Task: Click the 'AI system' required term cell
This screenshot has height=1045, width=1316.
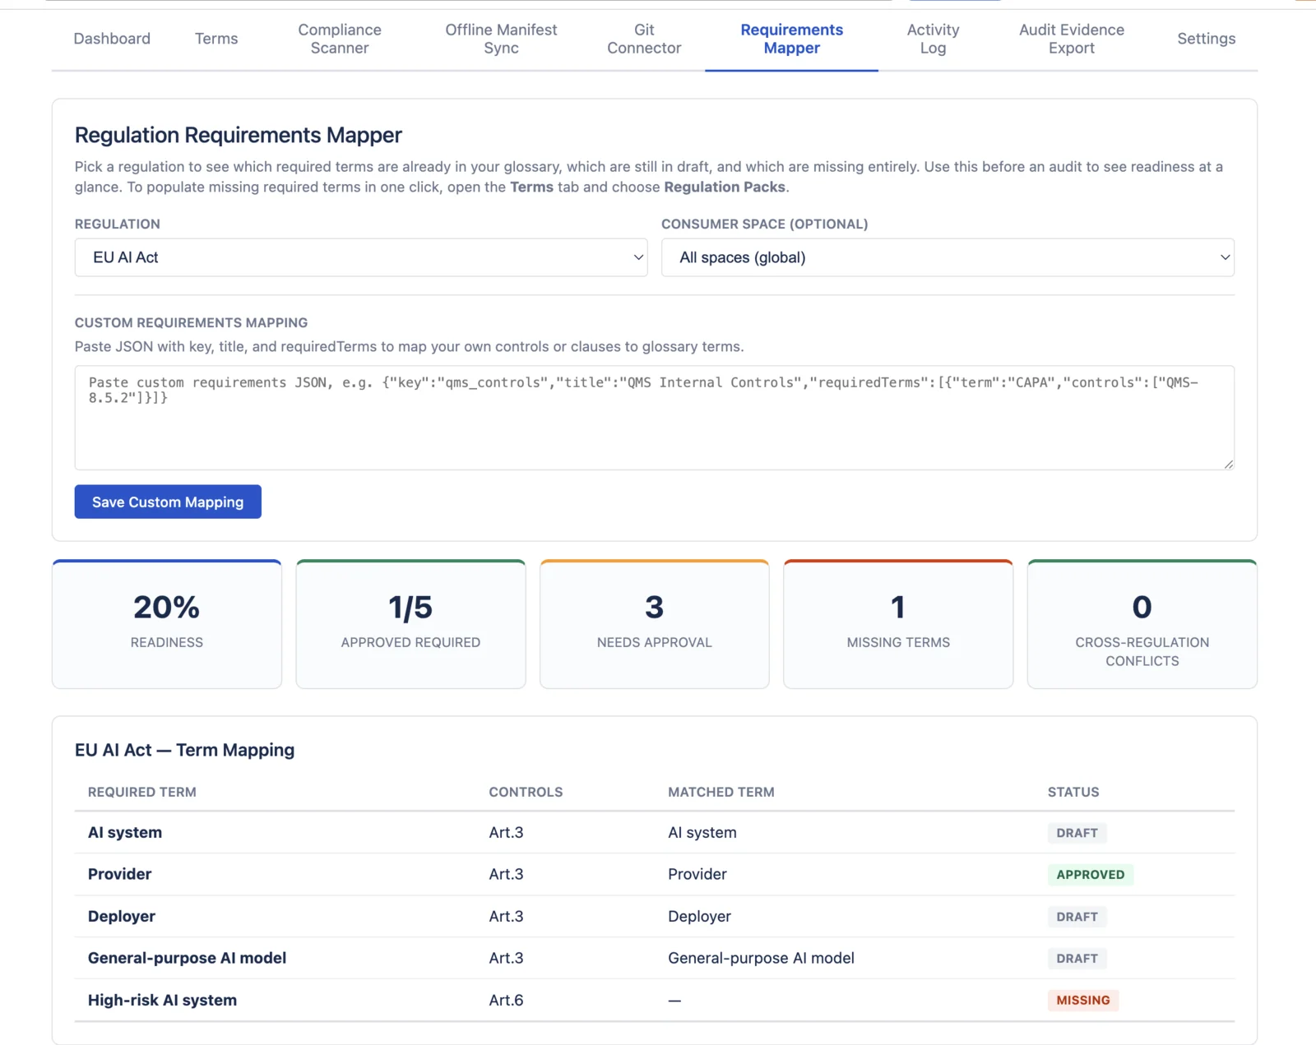Action: 125,832
